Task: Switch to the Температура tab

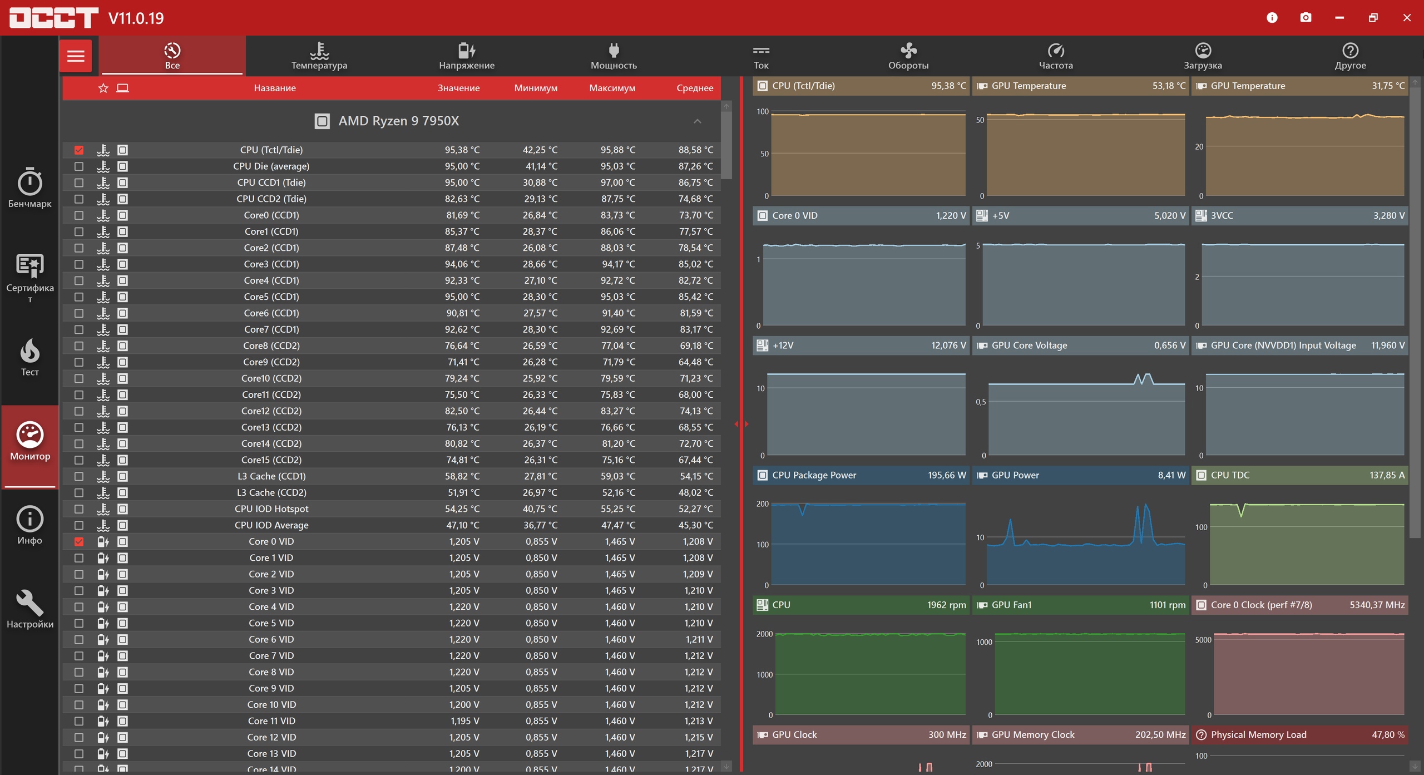Action: click(319, 56)
